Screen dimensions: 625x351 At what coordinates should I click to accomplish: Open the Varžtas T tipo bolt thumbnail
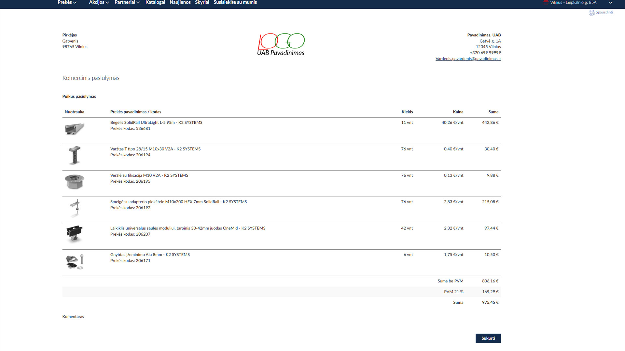pyautogui.click(x=75, y=155)
